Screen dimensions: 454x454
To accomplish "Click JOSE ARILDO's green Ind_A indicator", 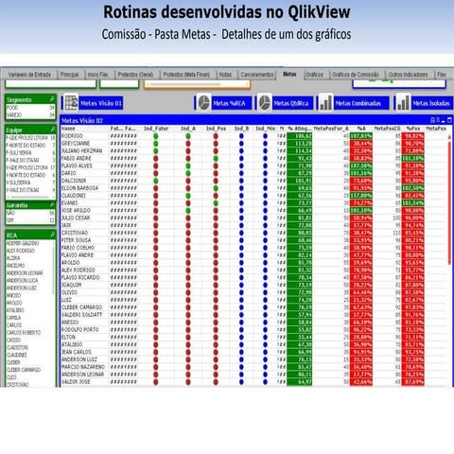I will click(188, 210).
